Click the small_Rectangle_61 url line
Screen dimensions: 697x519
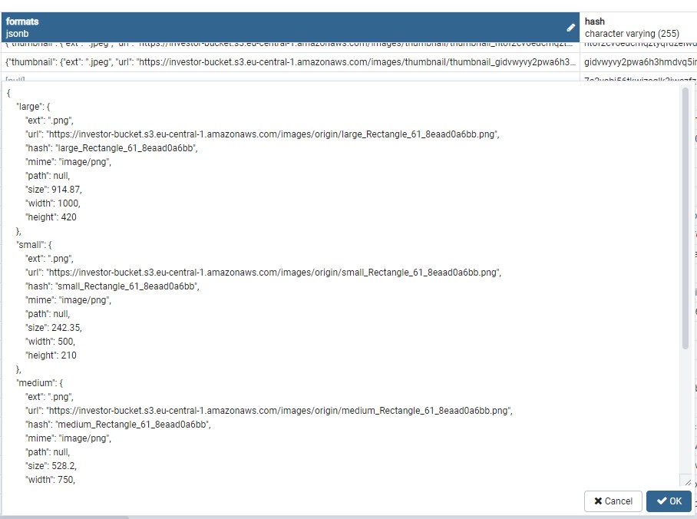click(x=263, y=273)
